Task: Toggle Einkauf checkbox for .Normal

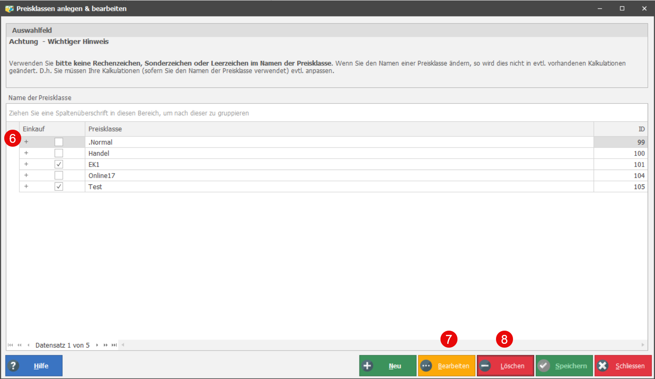Action: click(59, 142)
